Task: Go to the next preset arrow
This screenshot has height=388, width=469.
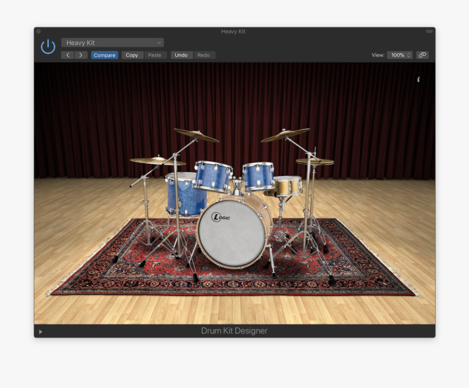Action: tap(81, 55)
